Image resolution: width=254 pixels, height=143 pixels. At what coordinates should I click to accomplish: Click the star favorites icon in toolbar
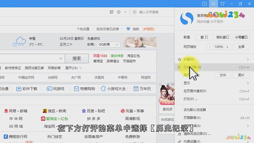click(119, 12)
